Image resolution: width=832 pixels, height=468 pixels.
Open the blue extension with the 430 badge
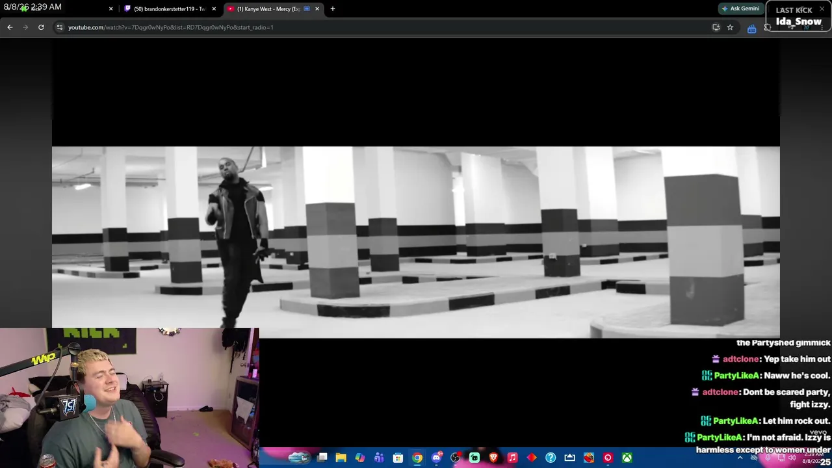pos(751,28)
